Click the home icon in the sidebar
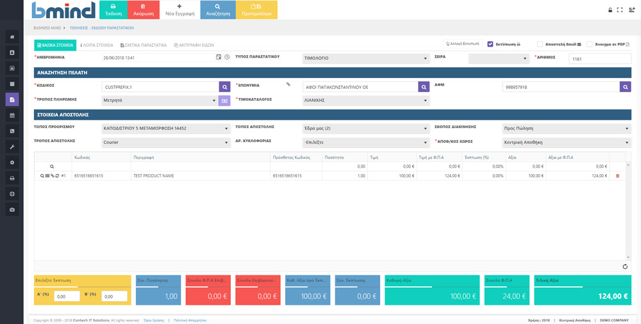This screenshot has height=324, width=641. pos(12,36)
